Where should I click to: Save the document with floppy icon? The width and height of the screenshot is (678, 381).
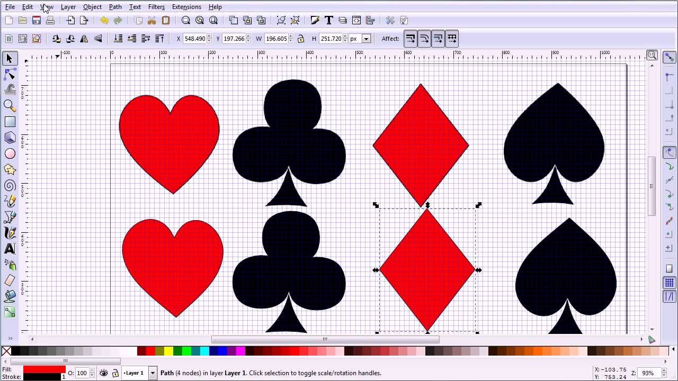(x=37, y=20)
